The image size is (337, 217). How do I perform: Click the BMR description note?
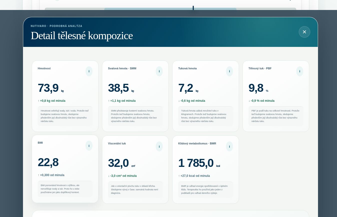point(205,190)
